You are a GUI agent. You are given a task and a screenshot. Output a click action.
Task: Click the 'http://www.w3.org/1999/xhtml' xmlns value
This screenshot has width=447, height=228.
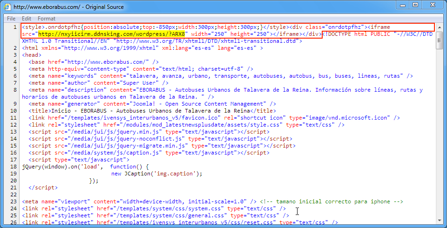click(x=110, y=48)
